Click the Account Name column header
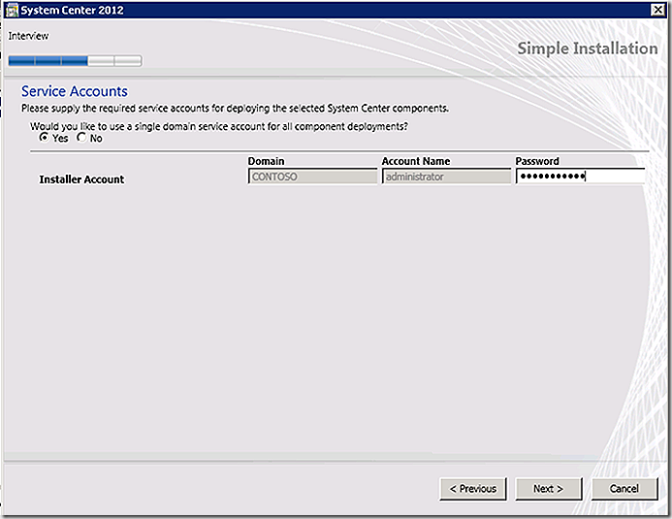The width and height of the screenshot is (672, 519). pos(416,161)
